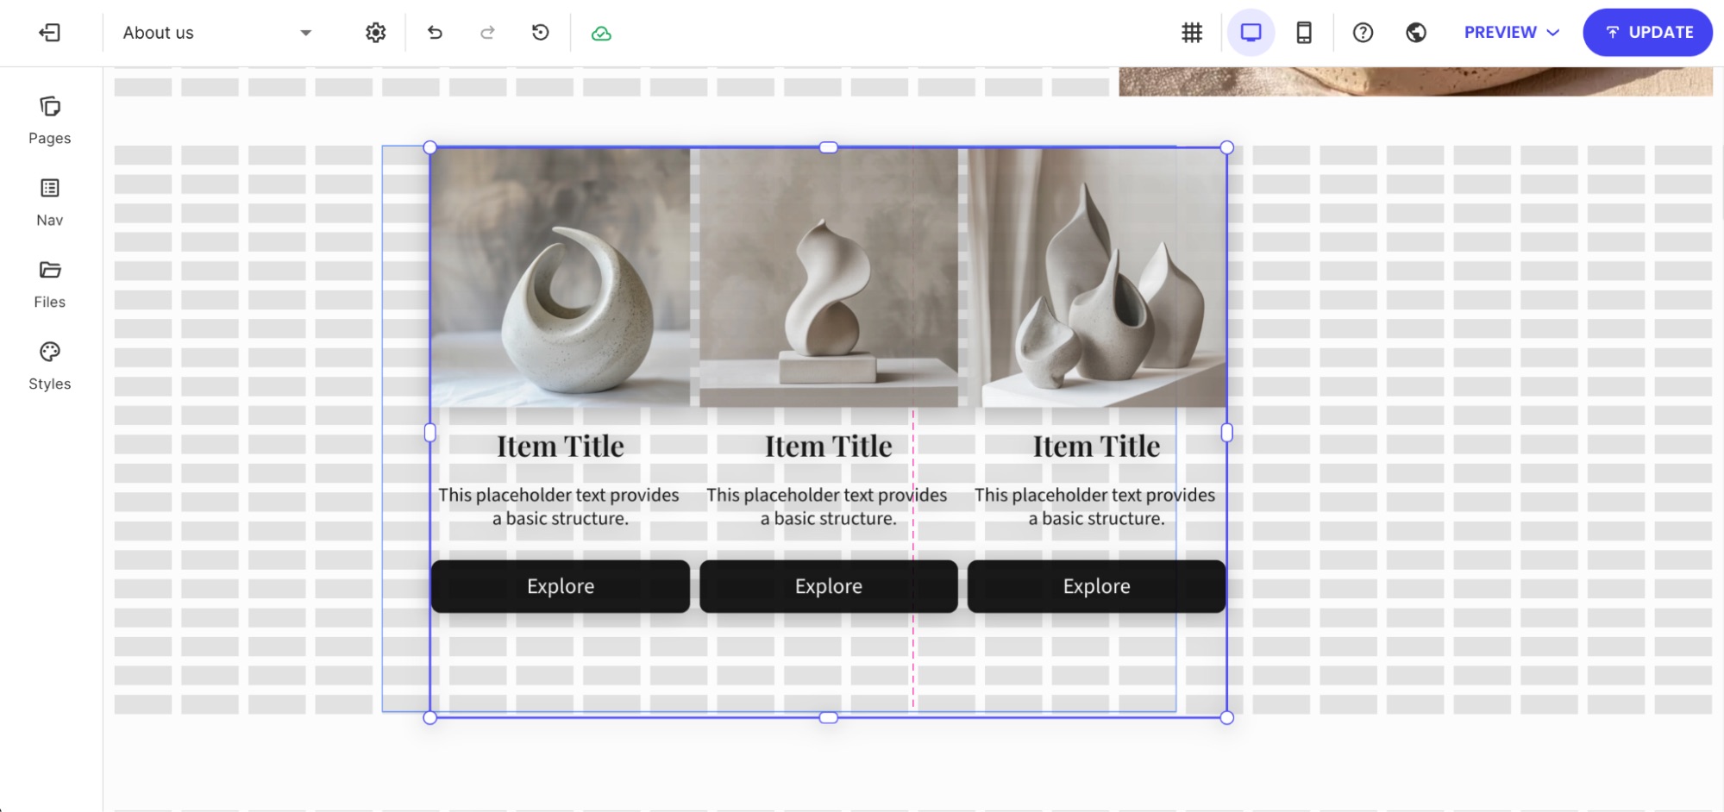Click the green cloud saved icon
The height and width of the screenshot is (812, 1724).
pyautogui.click(x=601, y=34)
